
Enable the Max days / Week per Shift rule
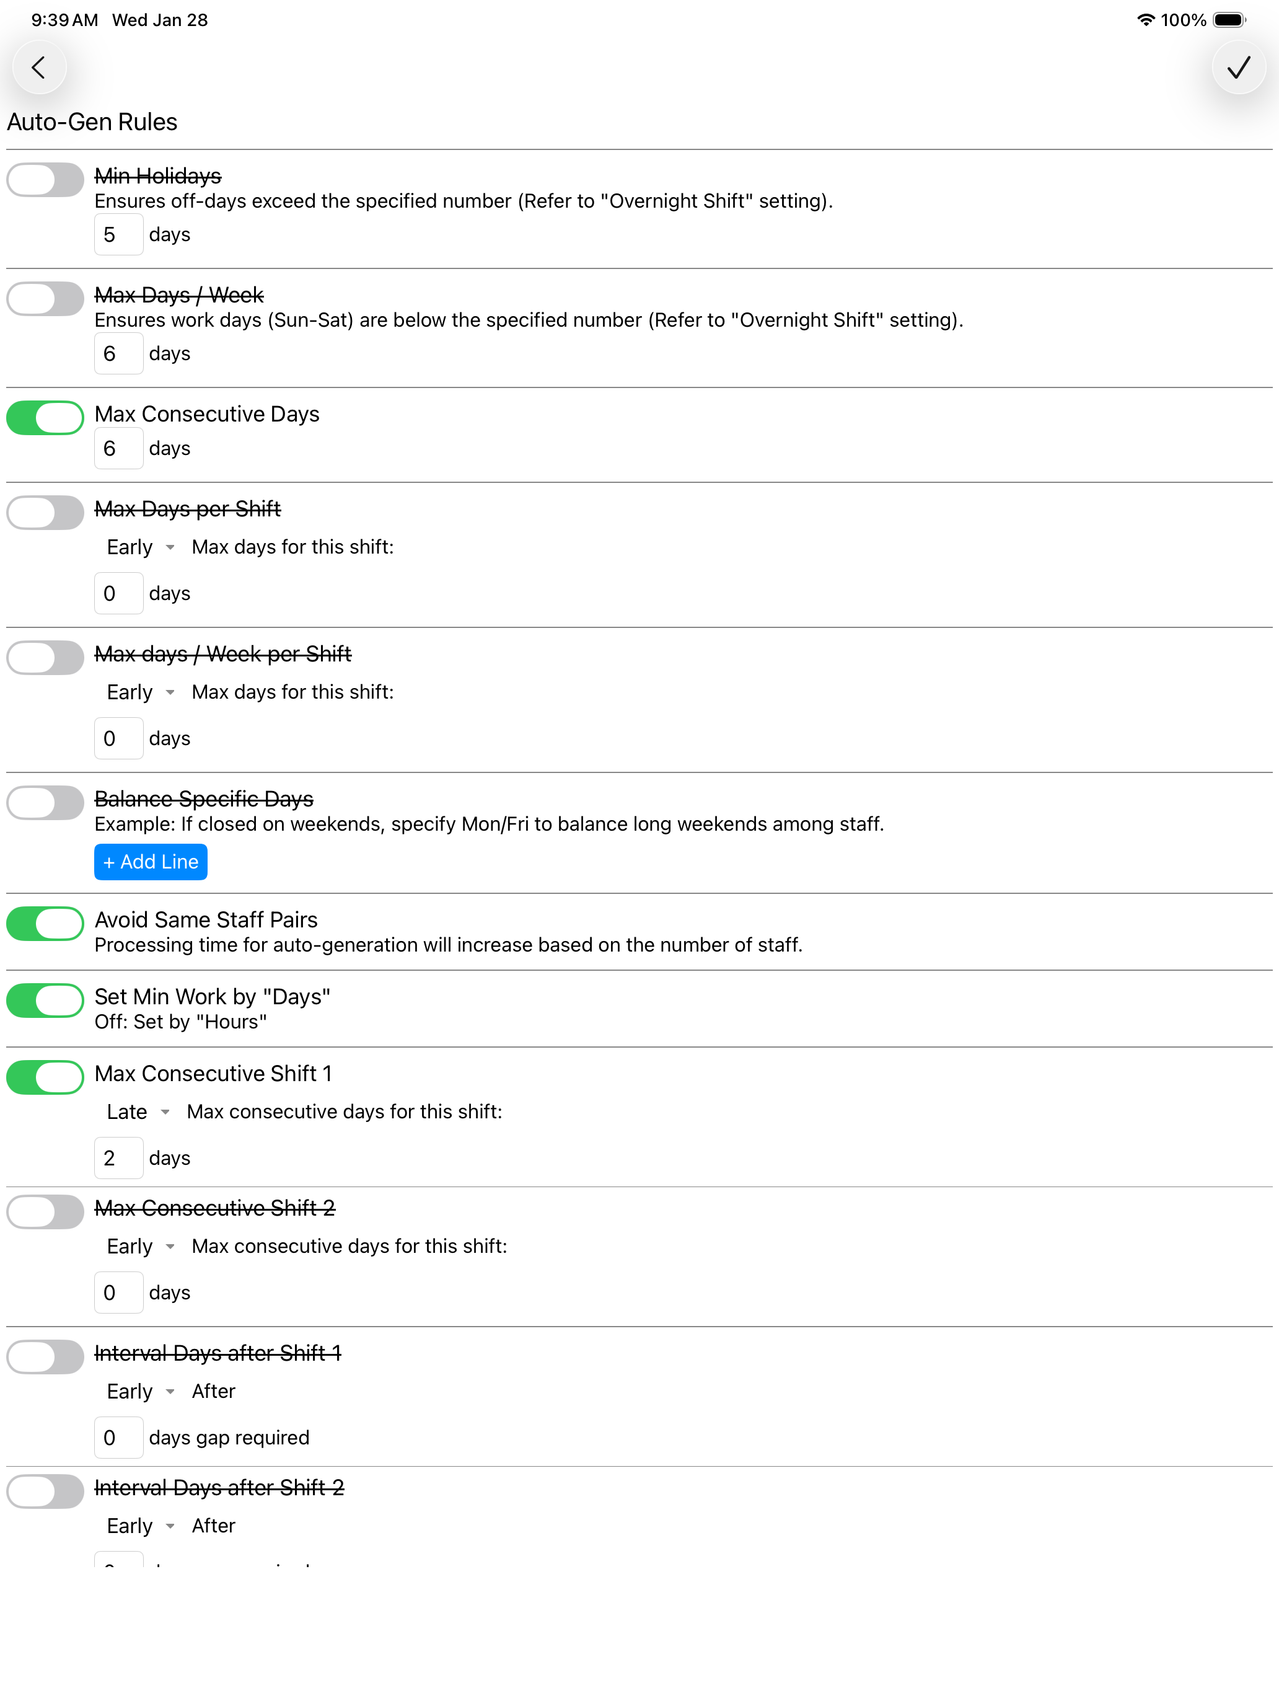click(45, 657)
